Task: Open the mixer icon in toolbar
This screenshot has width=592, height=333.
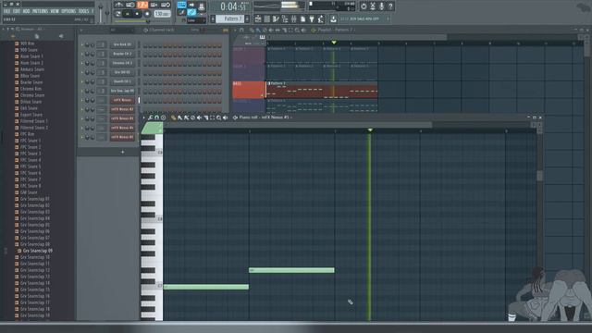Action: [294, 18]
